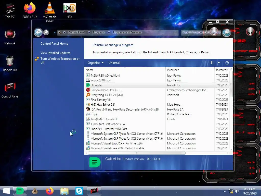
Task: Click Dissenter icon in list row
Action: (x=88, y=85)
